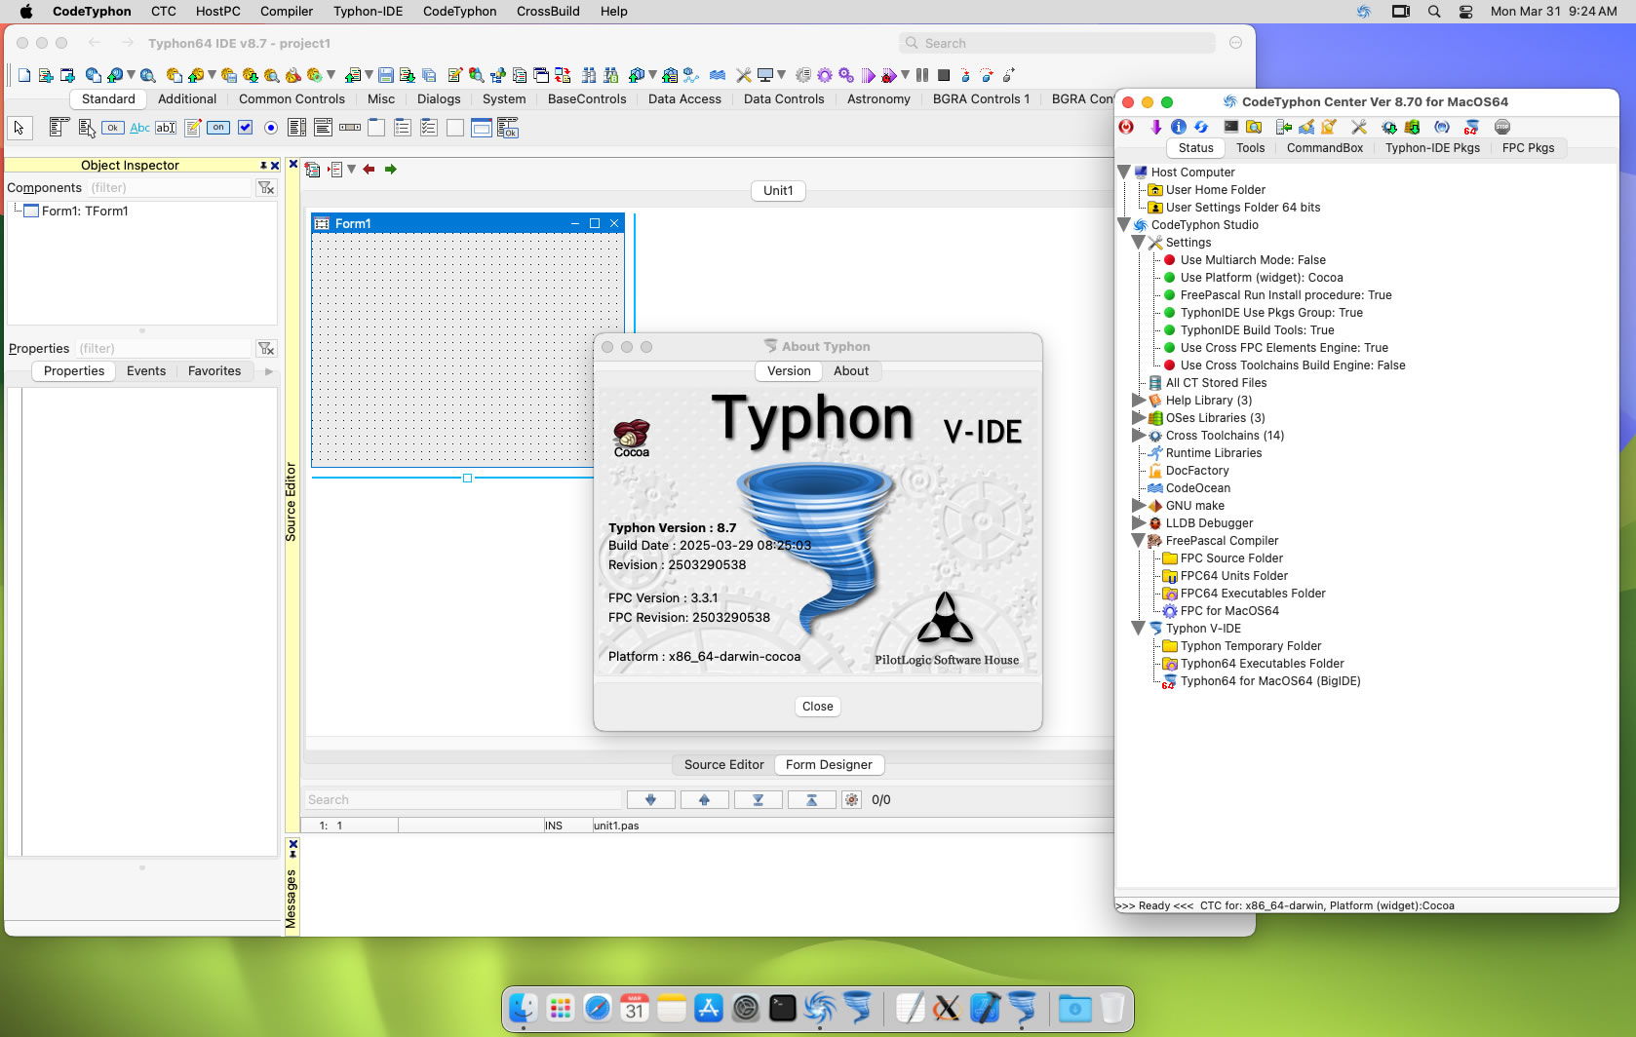
Task: Close the About Typhon dialog with the Close button
Action: pos(818,707)
